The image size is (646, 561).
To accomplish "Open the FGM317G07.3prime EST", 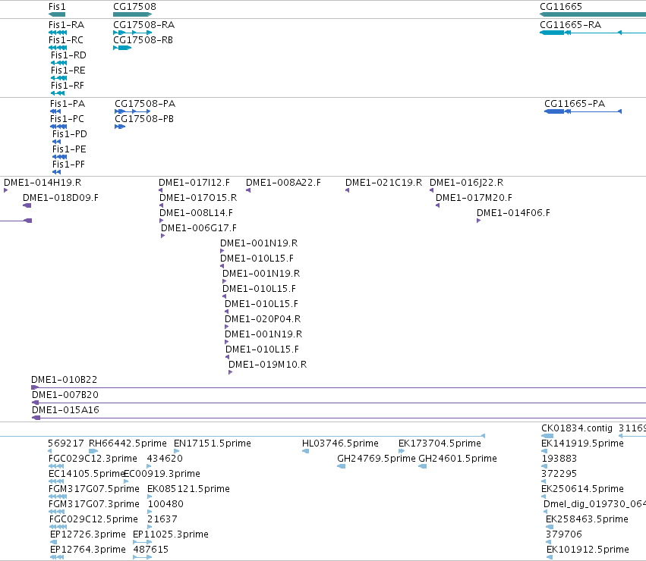I will coord(94,505).
